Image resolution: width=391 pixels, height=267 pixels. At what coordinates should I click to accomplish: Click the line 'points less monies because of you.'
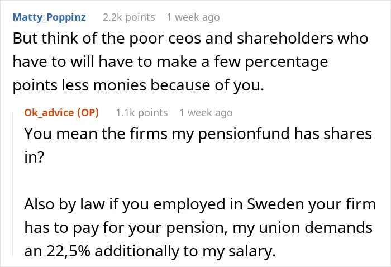tap(139, 85)
